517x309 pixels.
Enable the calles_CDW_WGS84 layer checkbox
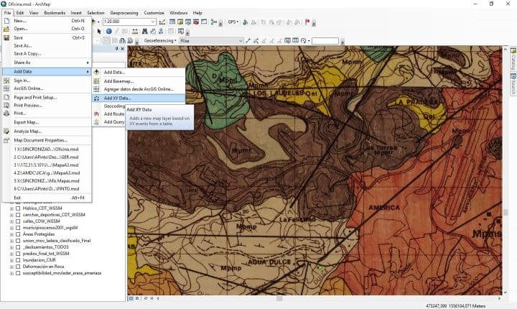18,221
